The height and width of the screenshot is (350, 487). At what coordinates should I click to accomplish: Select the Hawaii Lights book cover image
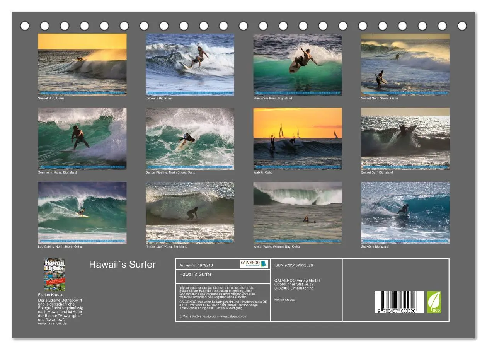click(54, 275)
